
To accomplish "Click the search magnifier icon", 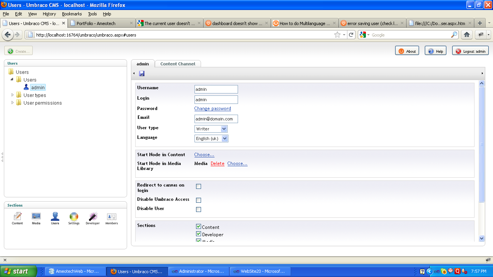I will coord(454,35).
